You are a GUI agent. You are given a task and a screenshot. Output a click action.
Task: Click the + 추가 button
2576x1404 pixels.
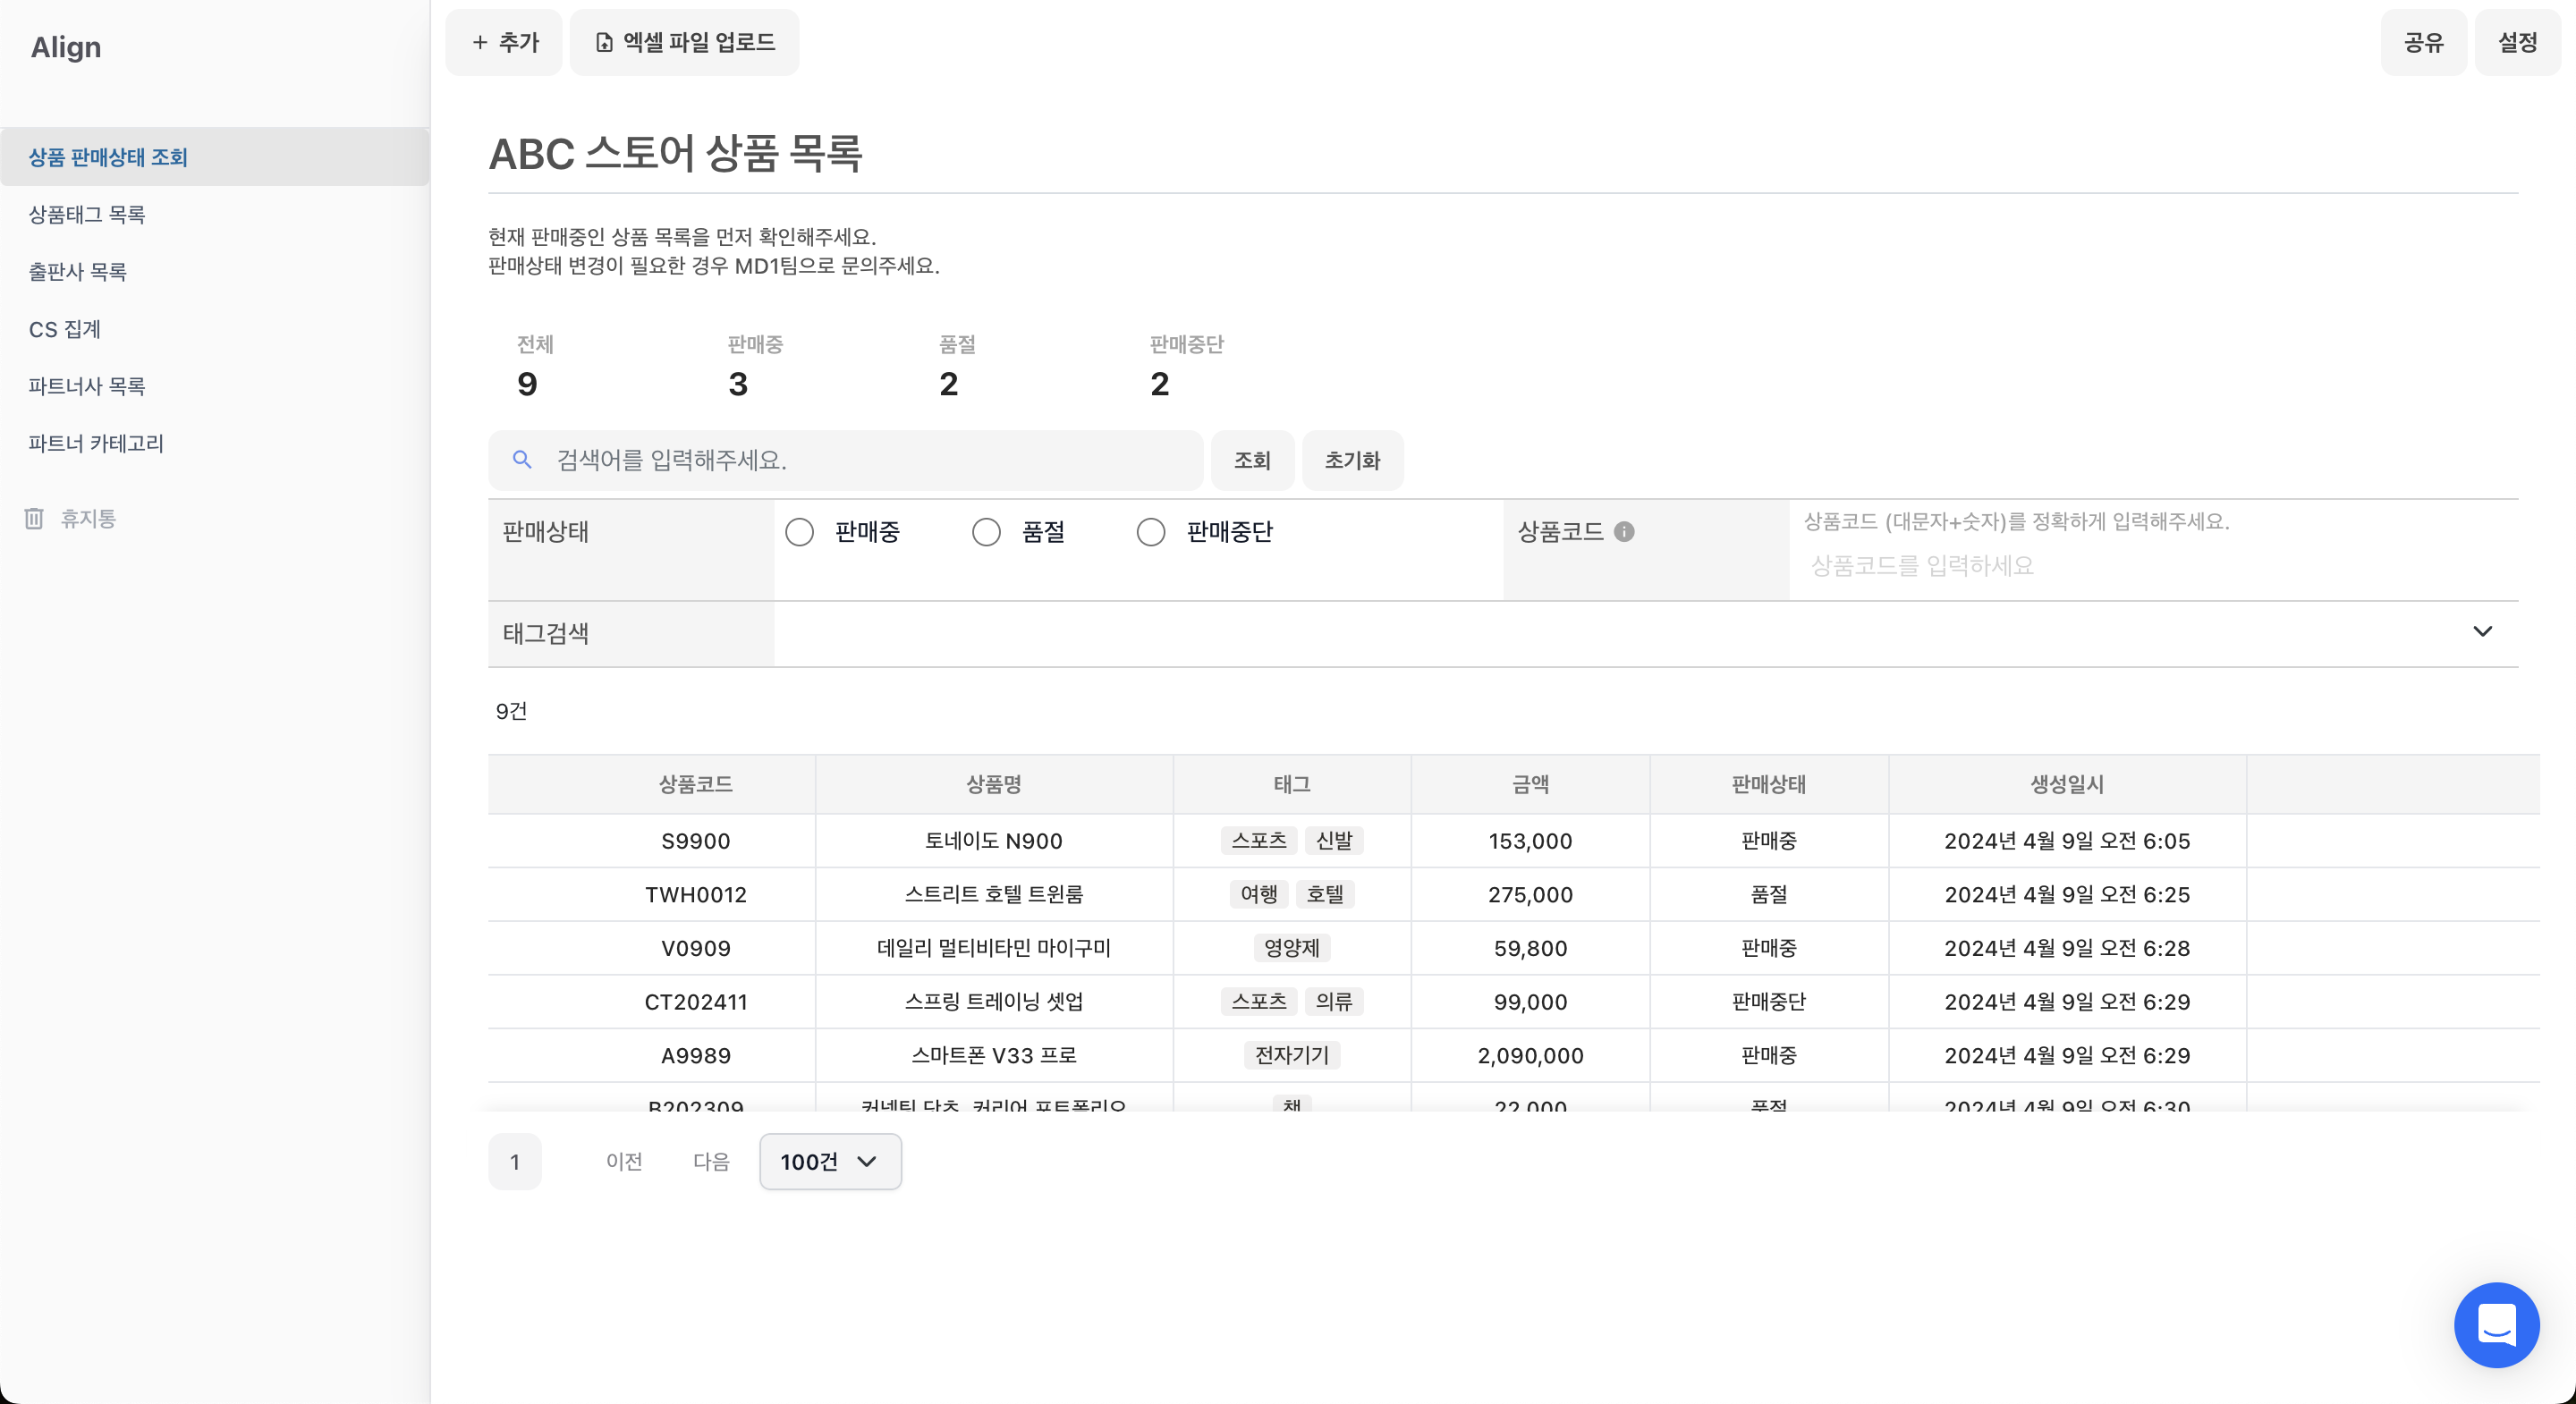[x=504, y=42]
